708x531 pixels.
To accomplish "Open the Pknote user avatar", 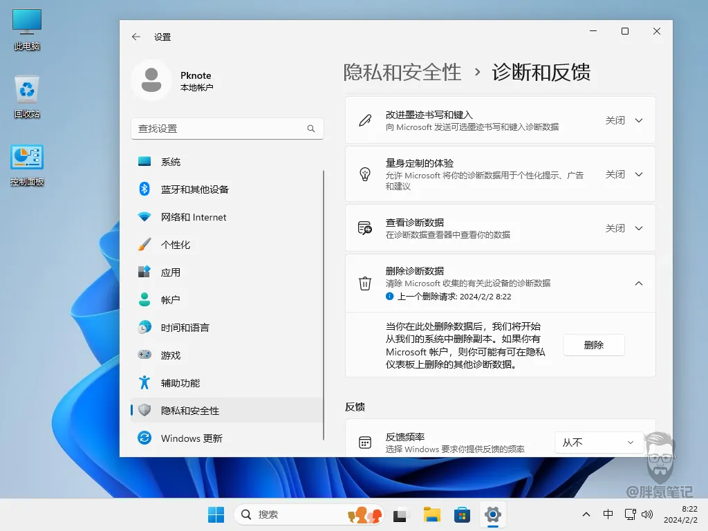I will click(151, 80).
